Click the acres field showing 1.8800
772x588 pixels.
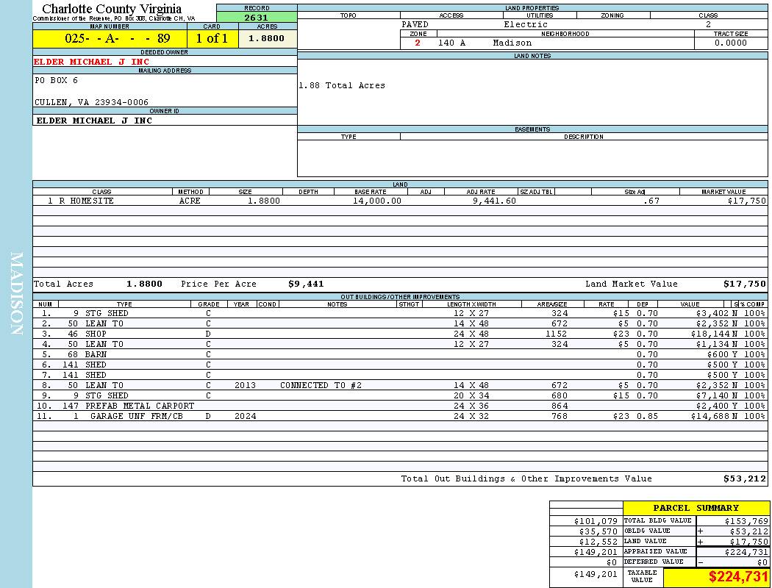click(267, 39)
